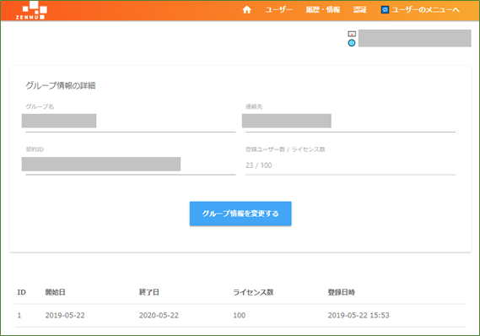
Task: Click the 登録日時 column header
Action: click(342, 292)
